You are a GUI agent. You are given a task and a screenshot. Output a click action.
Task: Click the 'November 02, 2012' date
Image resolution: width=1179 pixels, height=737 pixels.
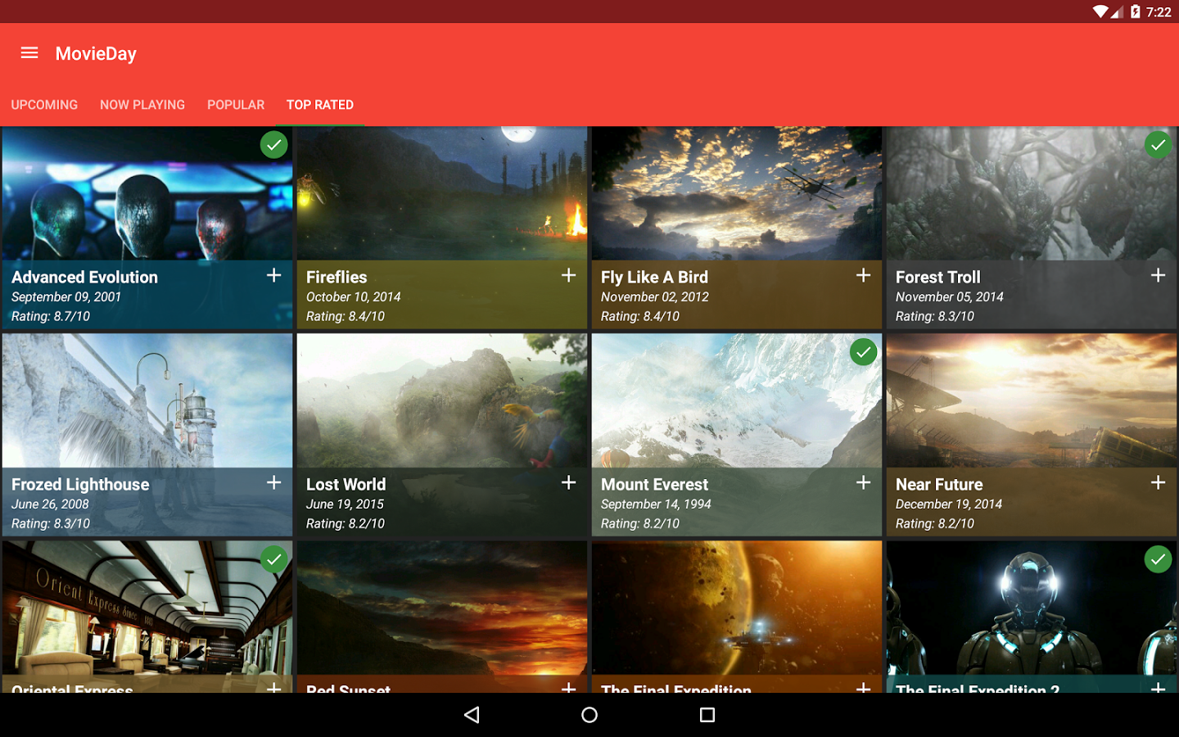654,296
